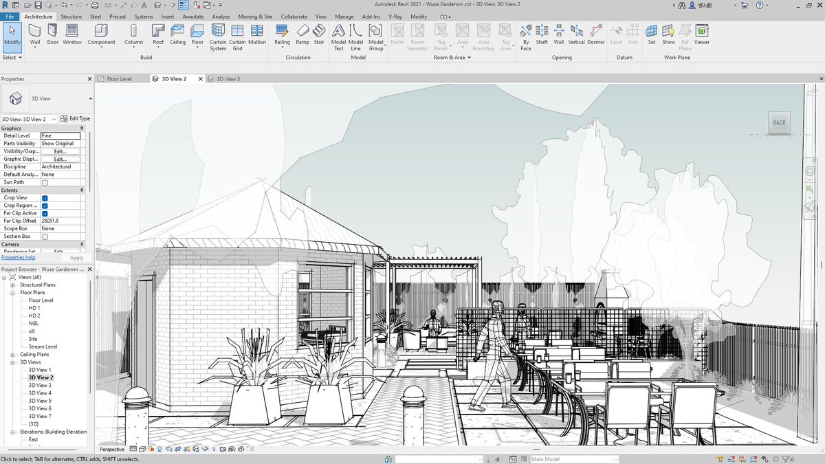Select the Column tool

pos(133,34)
